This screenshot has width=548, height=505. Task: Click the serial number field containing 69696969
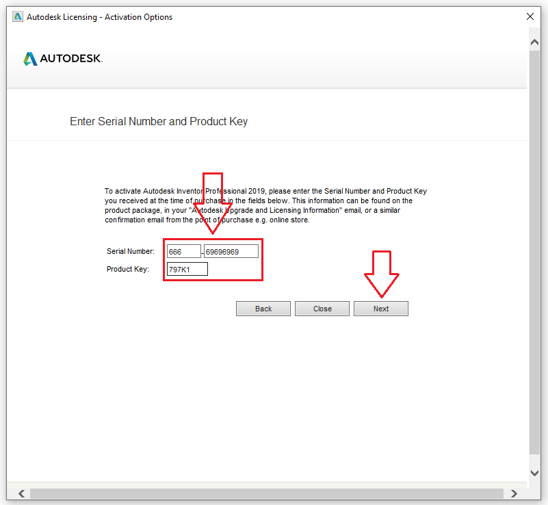tap(231, 252)
